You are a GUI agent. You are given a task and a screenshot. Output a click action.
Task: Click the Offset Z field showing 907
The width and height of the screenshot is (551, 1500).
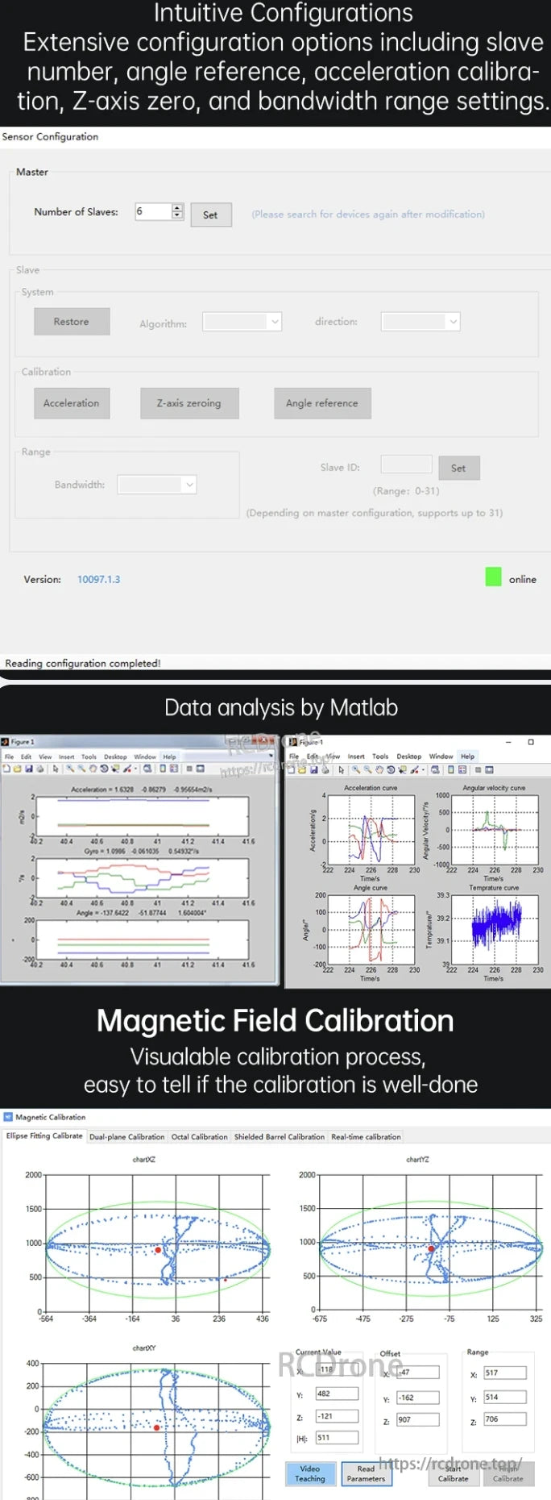point(418,1419)
